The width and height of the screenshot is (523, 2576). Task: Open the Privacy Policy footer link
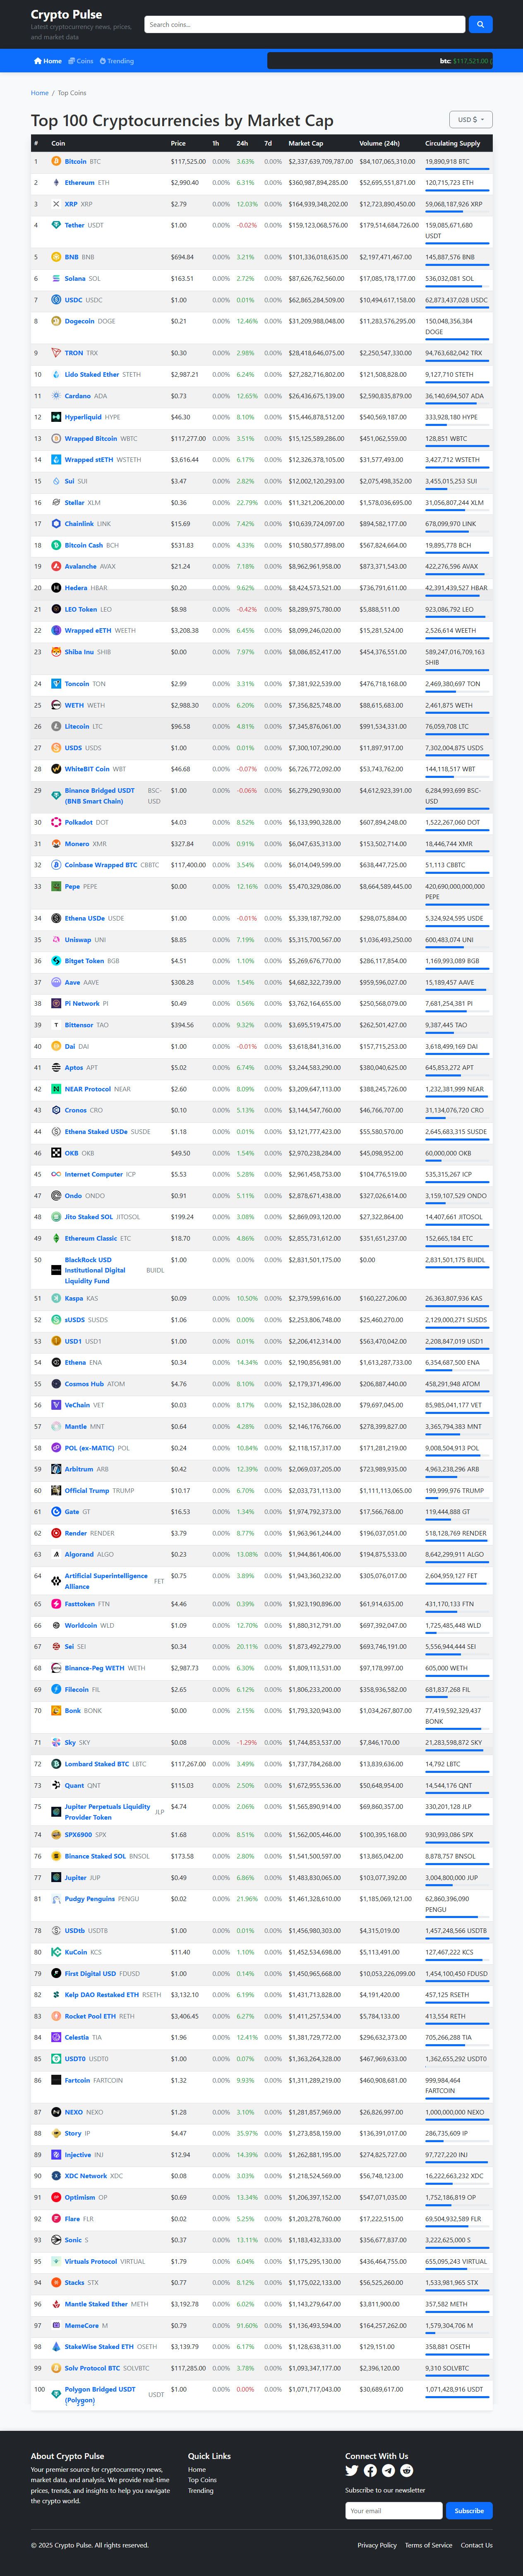[x=376, y=2545]
